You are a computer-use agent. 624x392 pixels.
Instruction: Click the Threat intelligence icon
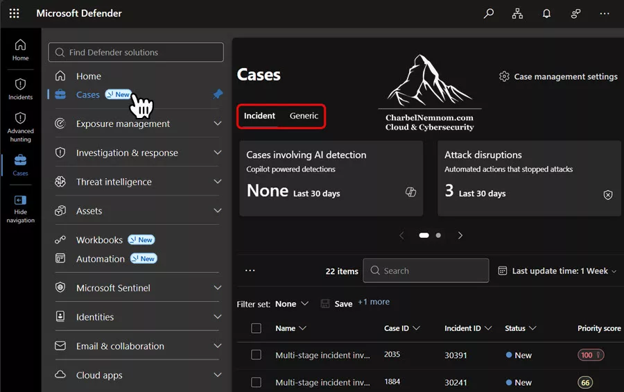pos(60,182)
